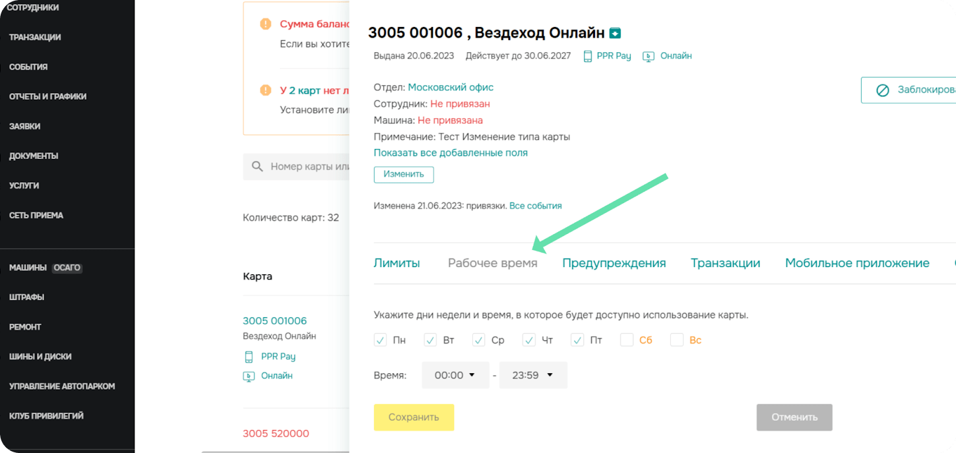Click the orange warning icon beside Сумма баланса
Screen dimensions: 956x453
[265, 24]
